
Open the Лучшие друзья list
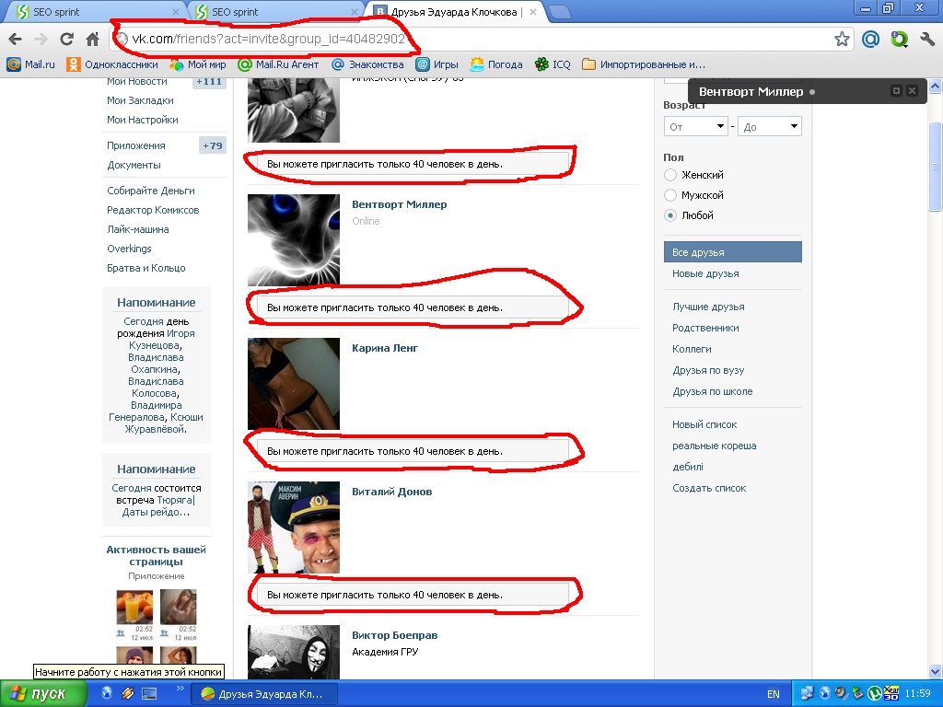[x=708, y=307]
